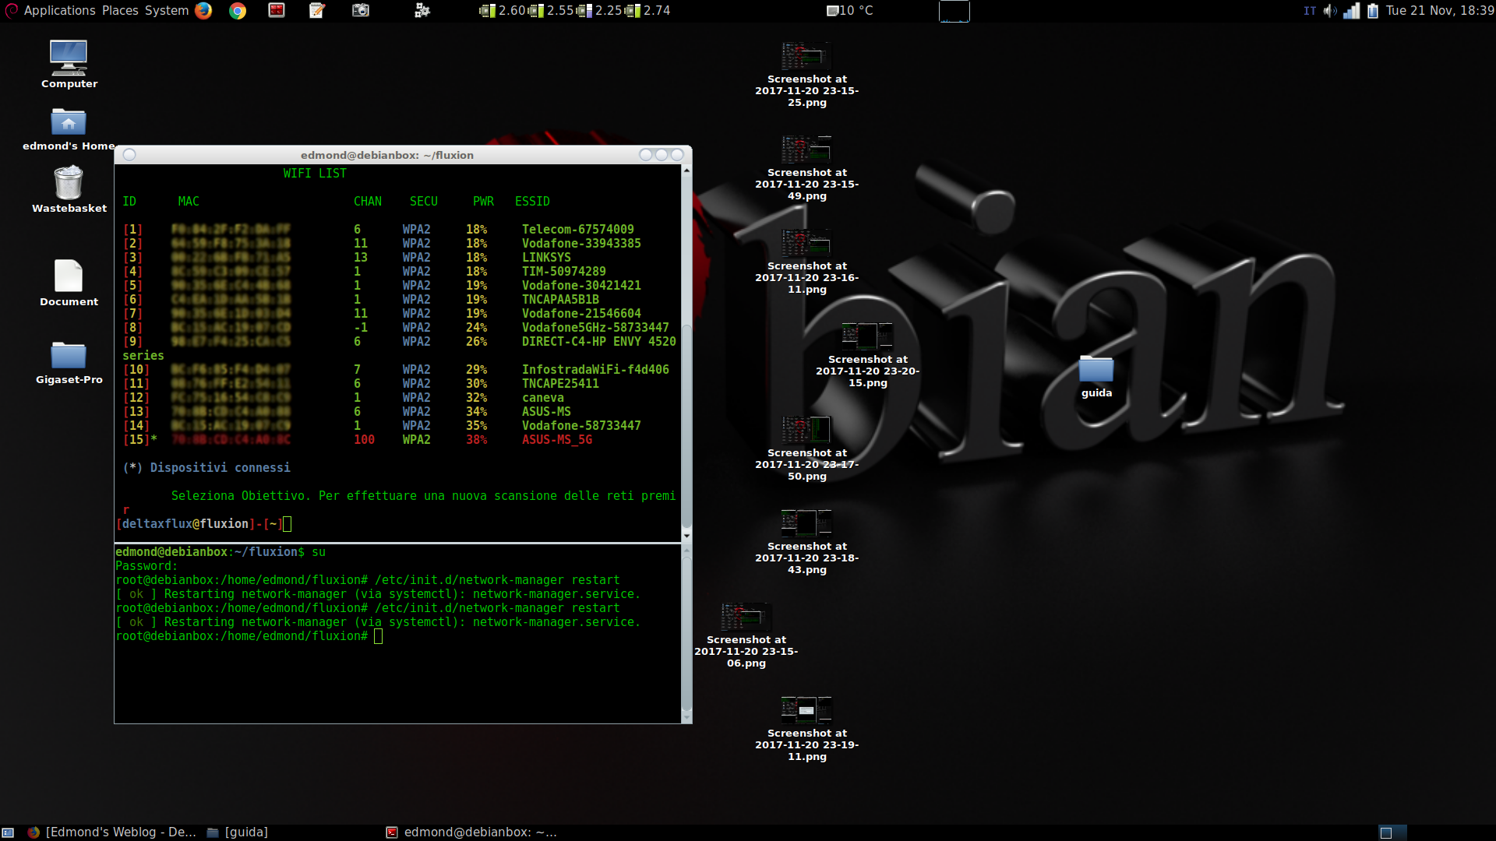Launch Firefox from the top panel
The width and height of the screenshot is (1496, 841).
coord(203,10)
